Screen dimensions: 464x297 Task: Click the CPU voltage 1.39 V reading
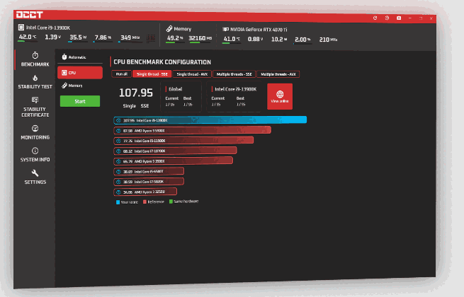pos(52,37)
